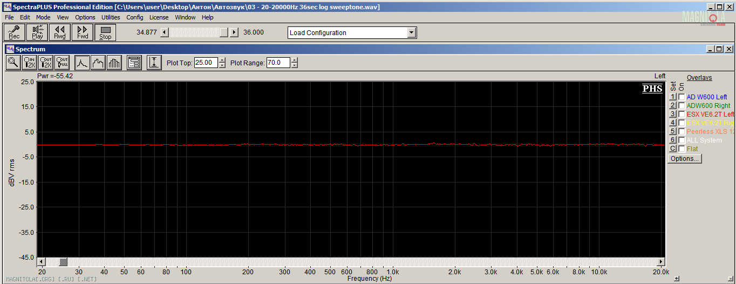
Task: Enable overlay 4 ESX VE6.2T Right
Action: (x=682, y=123)
